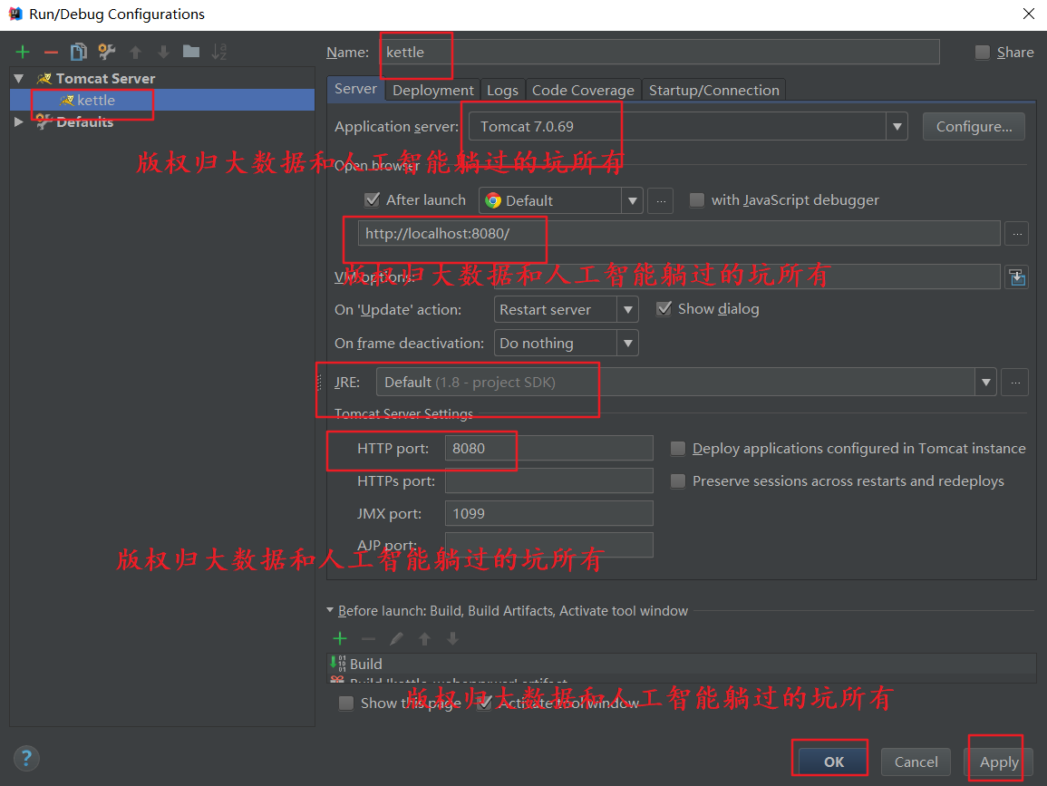Open JRE dropdown arrow

tap(985, 383)
